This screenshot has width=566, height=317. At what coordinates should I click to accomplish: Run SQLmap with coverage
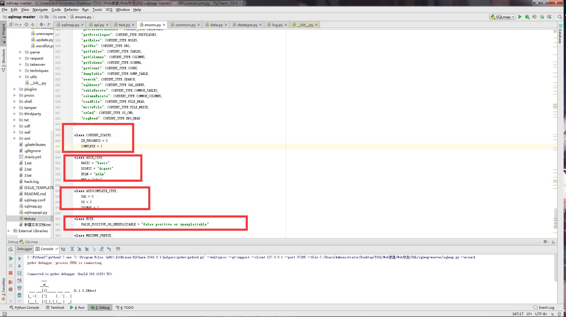(535, 17)
